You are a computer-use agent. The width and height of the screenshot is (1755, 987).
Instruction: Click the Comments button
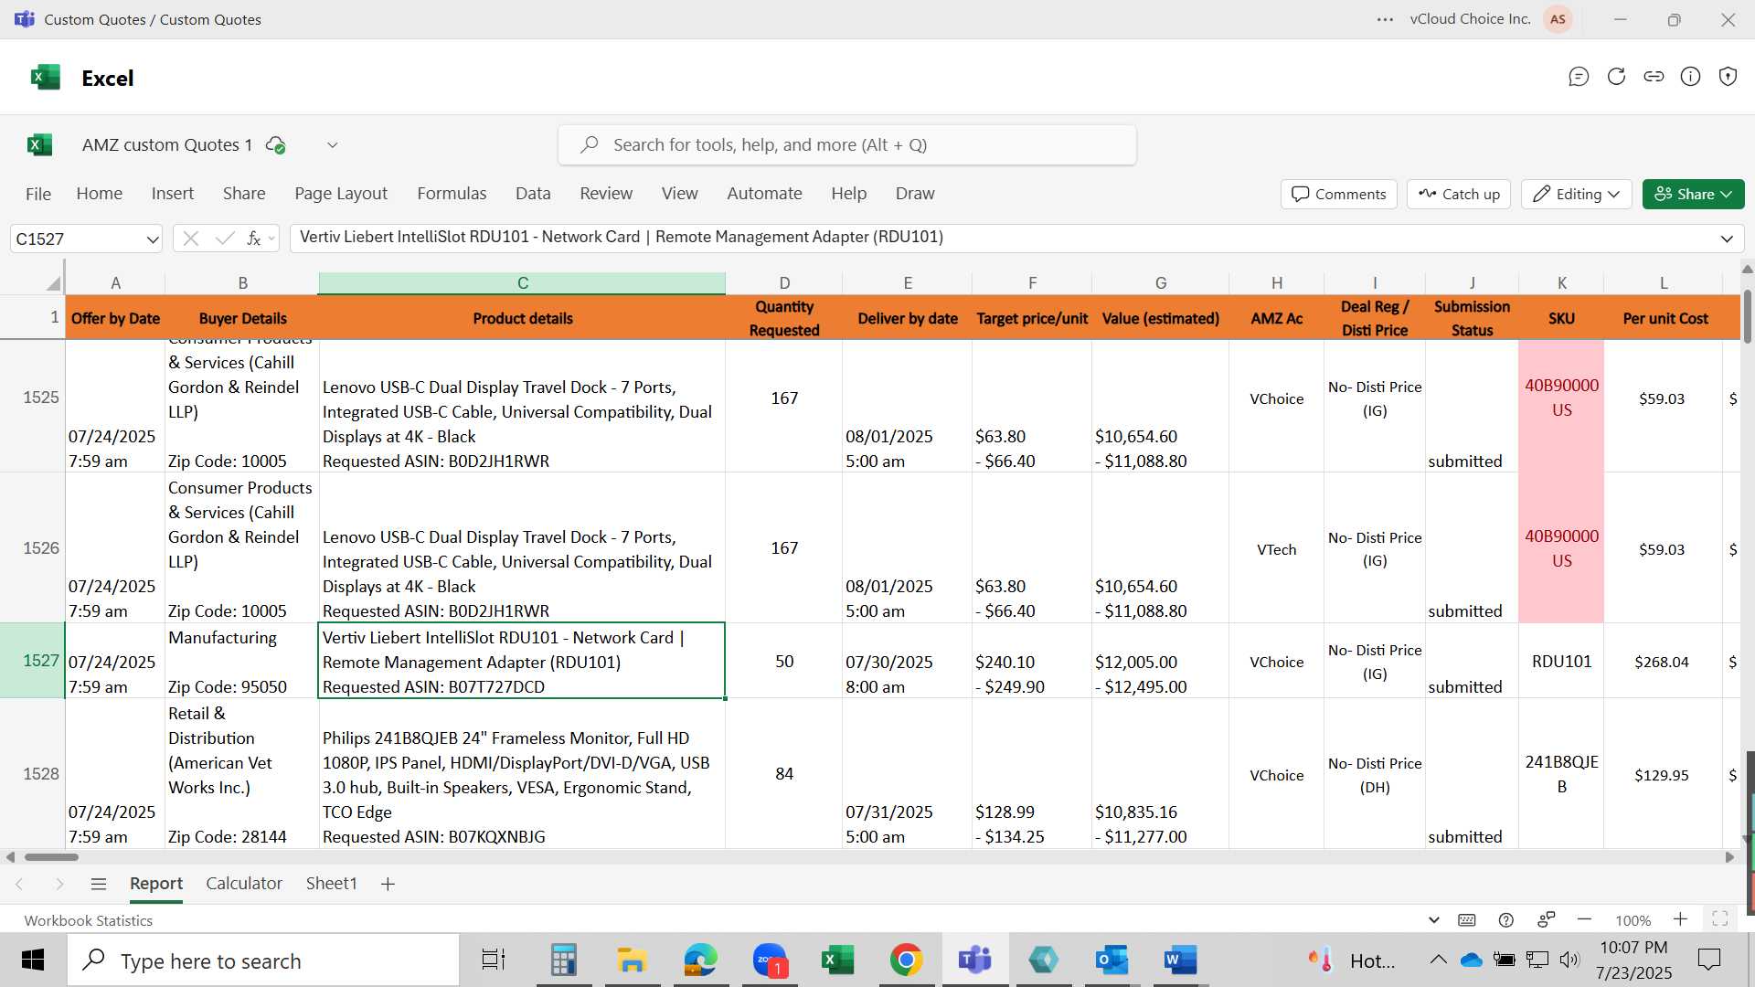(1339, 194)
